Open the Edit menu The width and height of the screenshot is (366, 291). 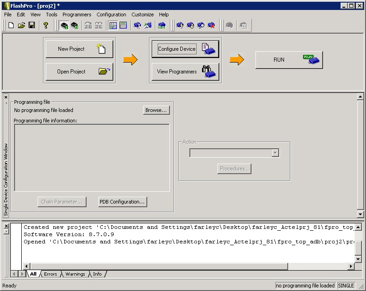[21, 15]
